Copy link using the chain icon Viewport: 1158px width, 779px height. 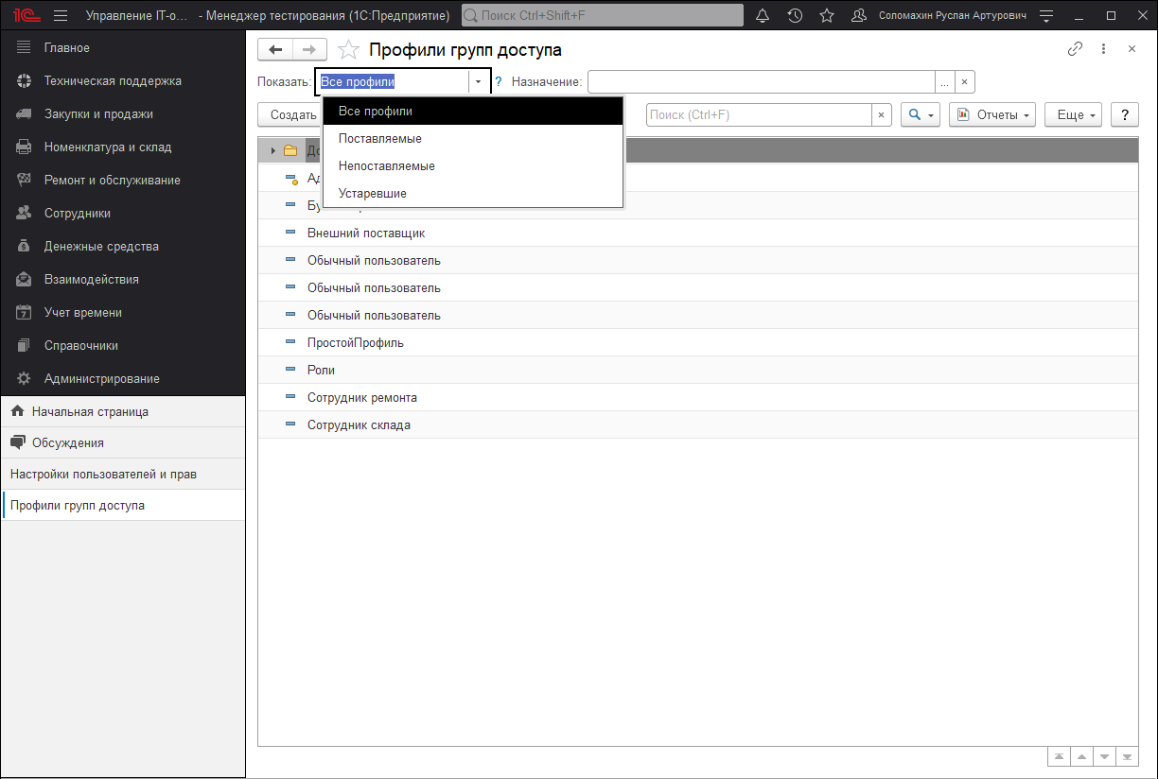1075,49
